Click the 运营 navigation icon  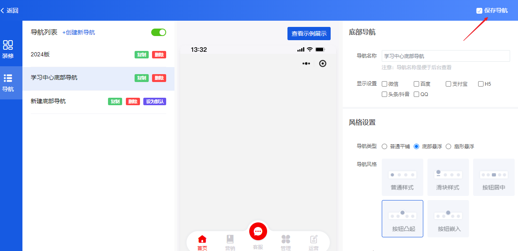(x=314, y=239)
